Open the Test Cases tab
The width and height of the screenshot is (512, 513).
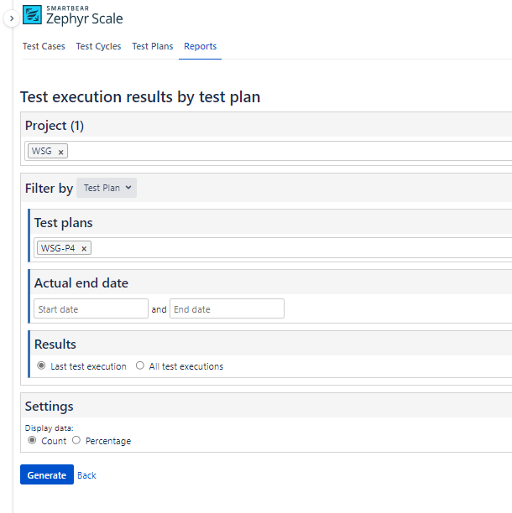point(44,47)
